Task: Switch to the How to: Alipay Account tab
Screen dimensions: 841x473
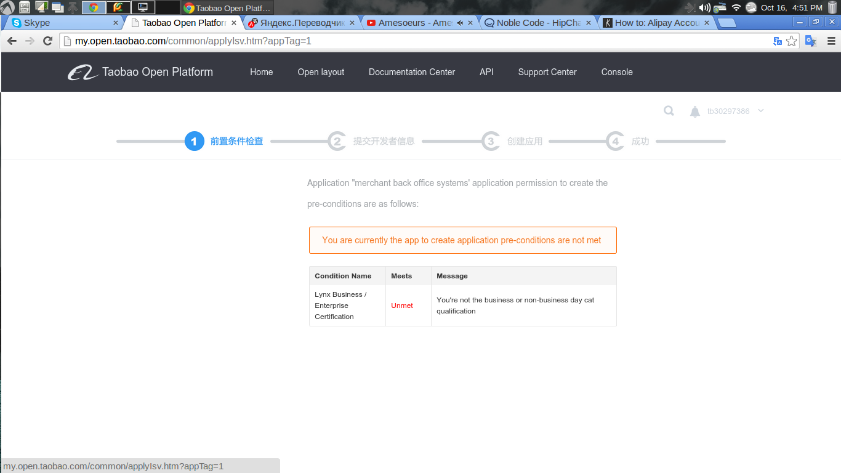Action: tap(657, 23)
